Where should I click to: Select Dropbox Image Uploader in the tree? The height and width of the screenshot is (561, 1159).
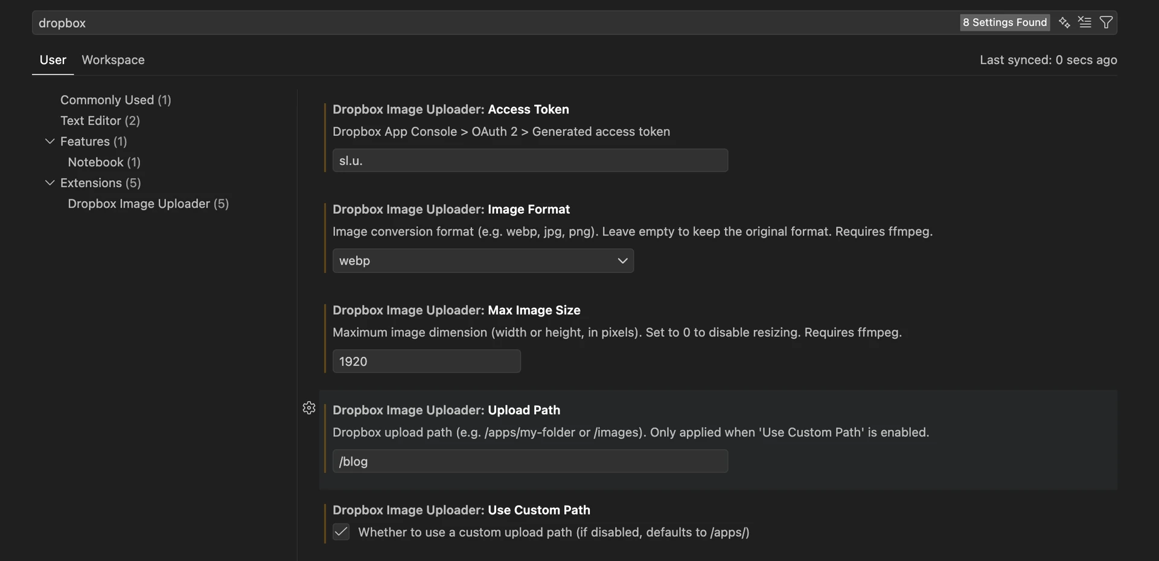point(148,204)
